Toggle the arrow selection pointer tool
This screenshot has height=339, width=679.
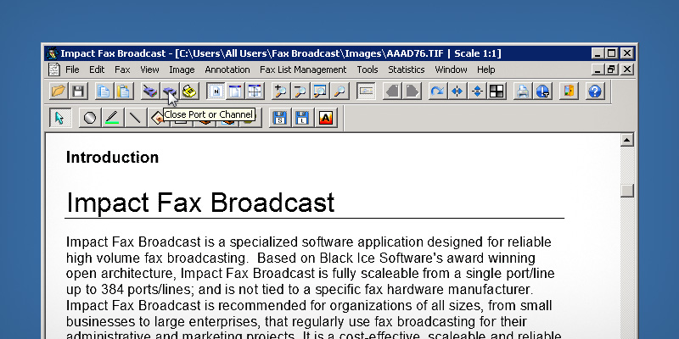point(59,118)
